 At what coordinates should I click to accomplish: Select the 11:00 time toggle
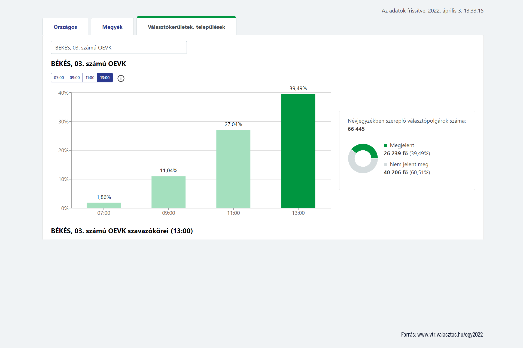(x=90, y=78)
